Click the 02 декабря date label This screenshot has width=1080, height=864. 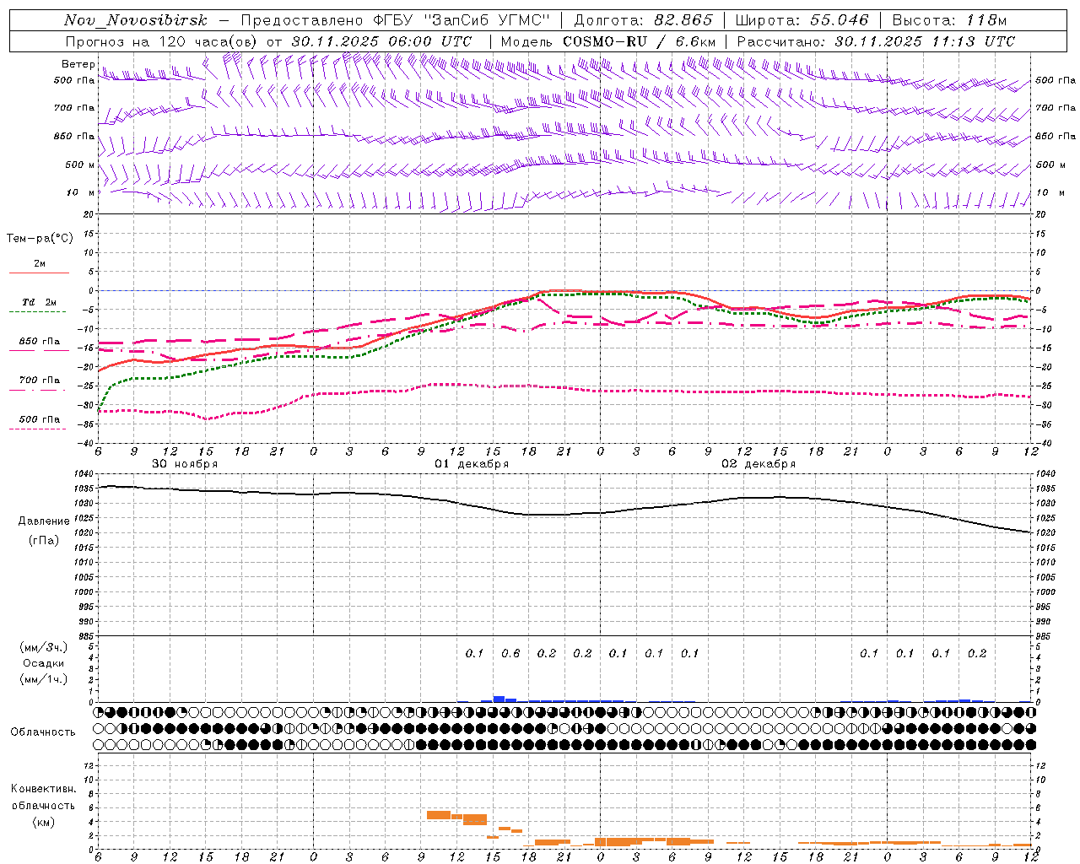pos(759,464)
